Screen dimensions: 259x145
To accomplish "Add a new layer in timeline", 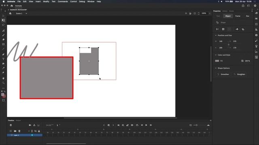I will (11, 131).
